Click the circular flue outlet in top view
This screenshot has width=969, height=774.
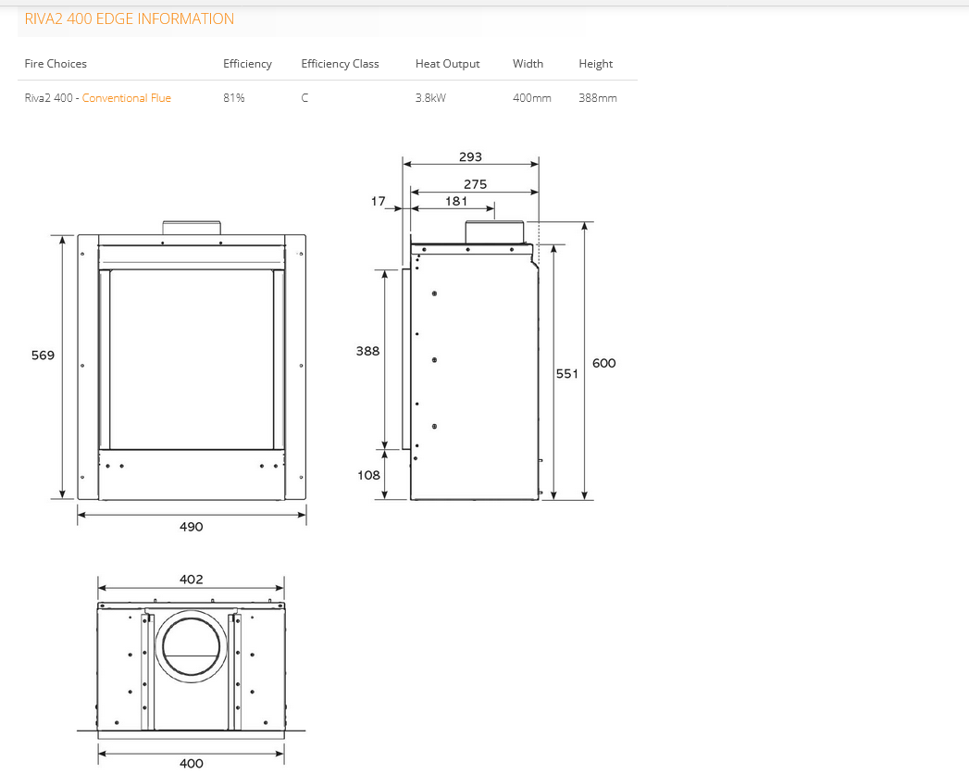click(x=192, y=645)
